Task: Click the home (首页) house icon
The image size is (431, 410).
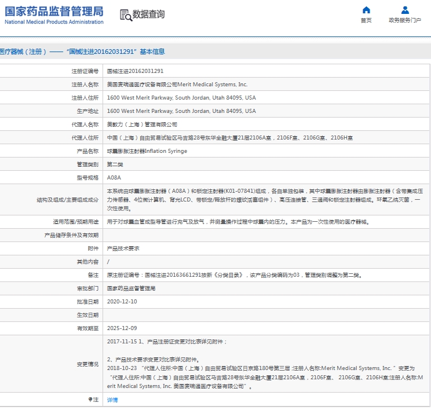Action: click(x=366, y=10)
